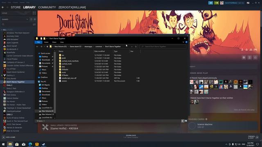Open File Explorer from the taskbar
The width and height of the screenshot is (262, 147).
coord(10,144)
